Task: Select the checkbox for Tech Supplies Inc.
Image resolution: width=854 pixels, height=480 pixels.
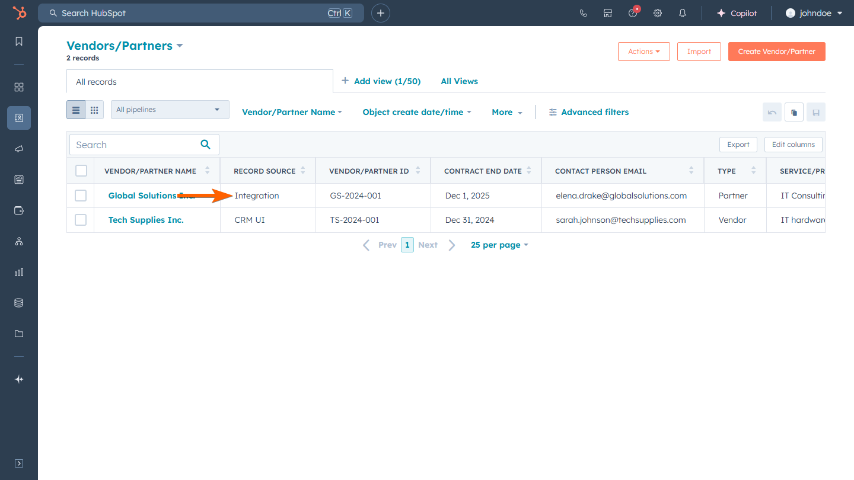Action: pyautogui.click(x=81, y=220)
